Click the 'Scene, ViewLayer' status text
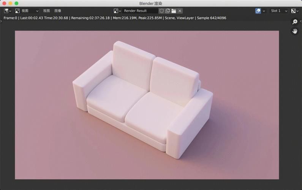 (x=179, y=18)
